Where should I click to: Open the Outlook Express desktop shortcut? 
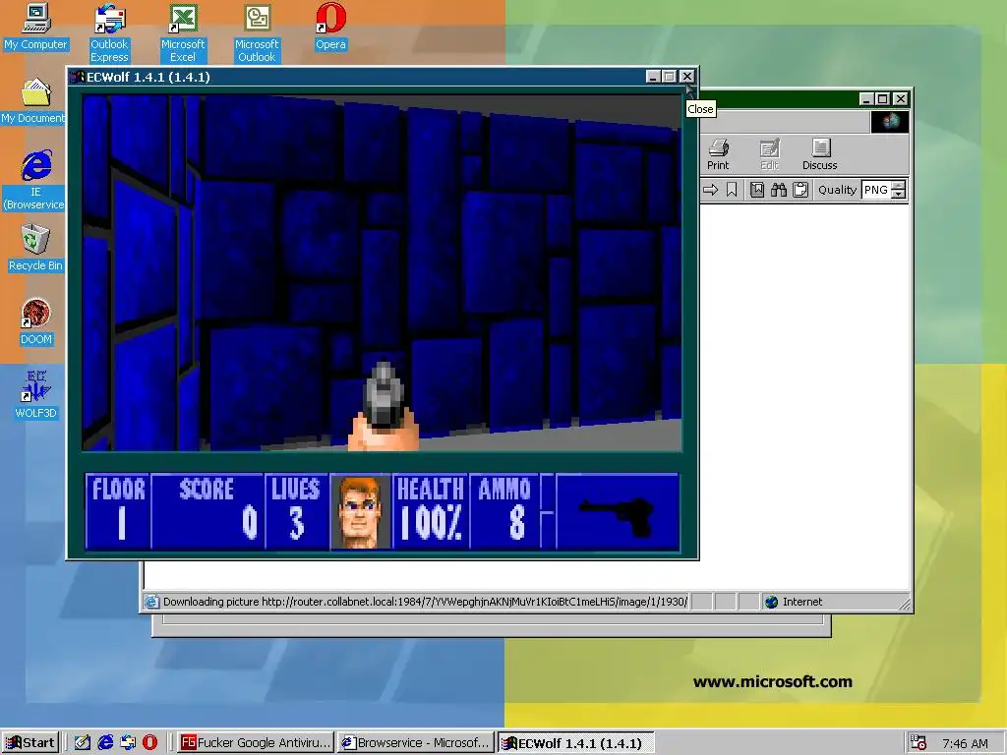pos(109,33)
